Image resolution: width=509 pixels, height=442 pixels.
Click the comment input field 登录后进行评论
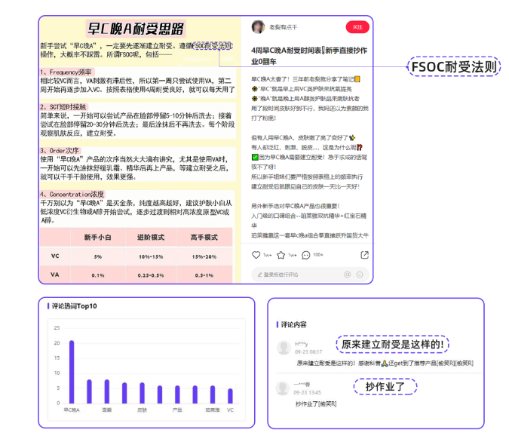pyautogui.click(x=298, y=275)
